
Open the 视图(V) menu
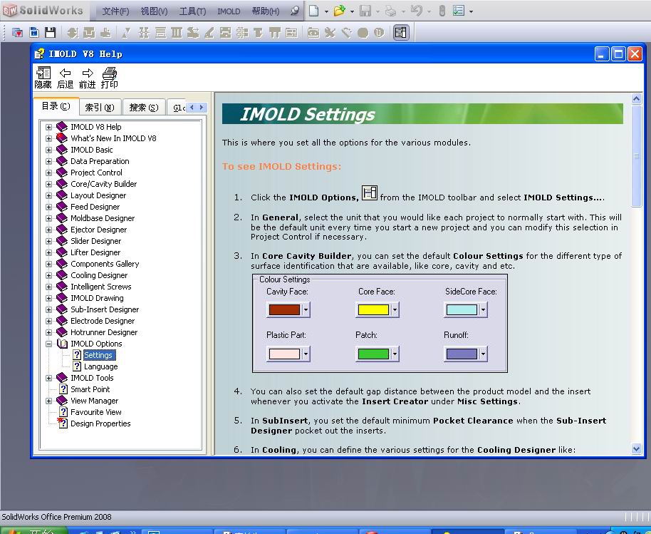(x=154, y=11)
